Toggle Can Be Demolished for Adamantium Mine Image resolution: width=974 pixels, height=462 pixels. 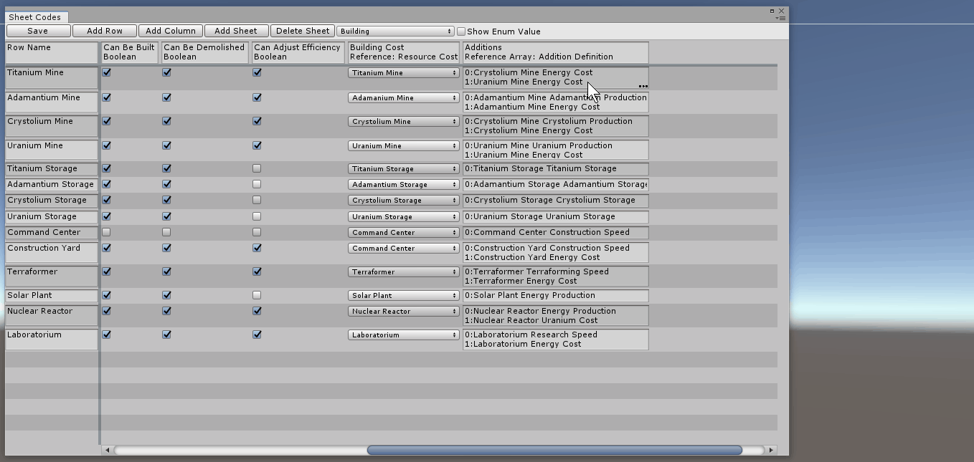pos(166,97)
